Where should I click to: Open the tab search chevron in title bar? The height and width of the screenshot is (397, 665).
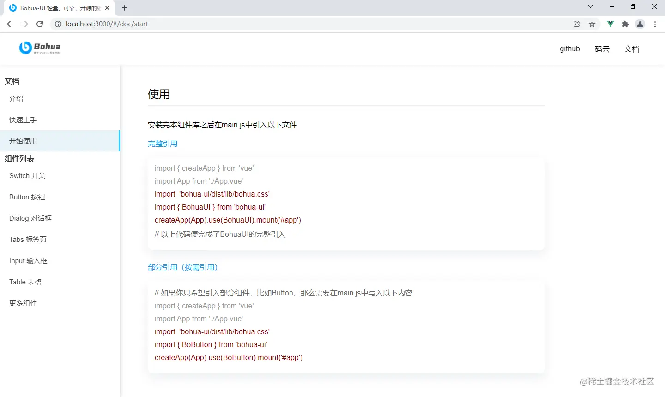tap(590, 7)
